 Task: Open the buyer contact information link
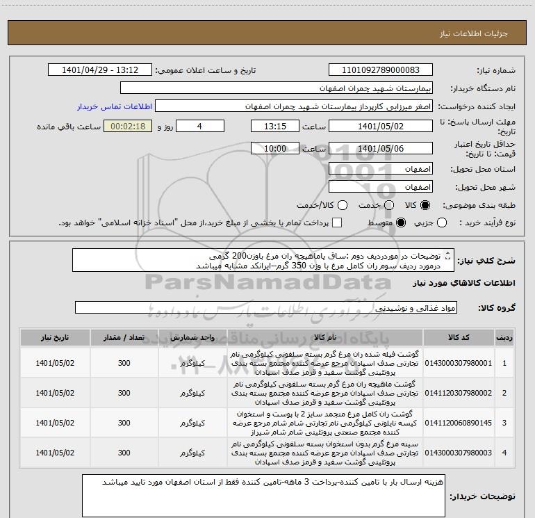point(115,106)
